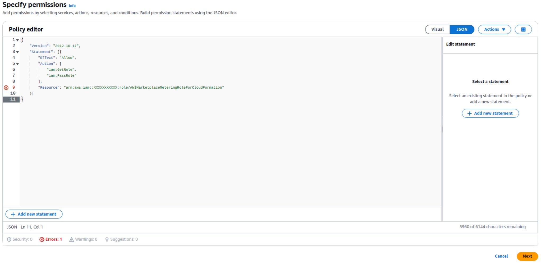Click the Warnings triangle status icon

pyautogui.click(x=71, y=239)
